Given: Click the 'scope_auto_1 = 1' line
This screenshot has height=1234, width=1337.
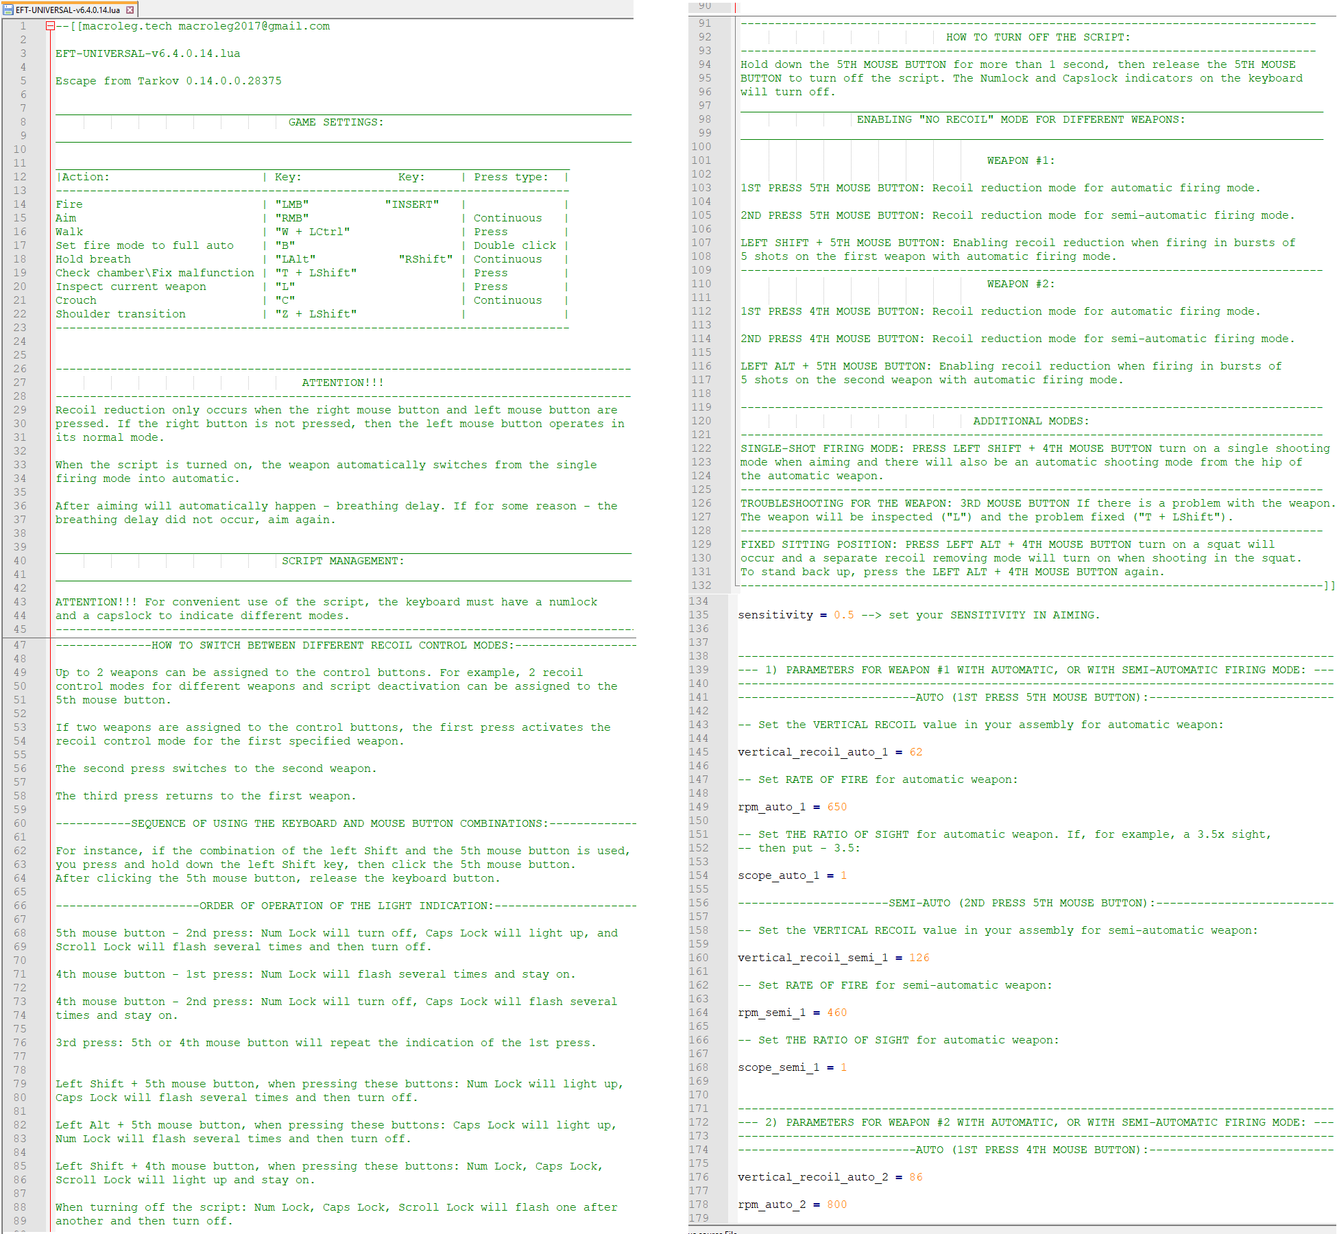Looking at the screenshot, I should [793, 875].
